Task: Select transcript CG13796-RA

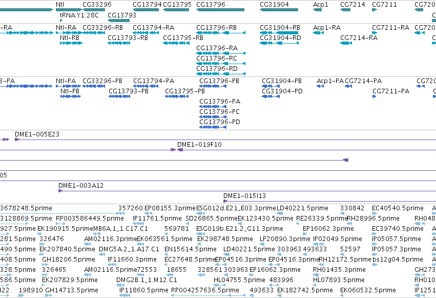Action: 217,48
